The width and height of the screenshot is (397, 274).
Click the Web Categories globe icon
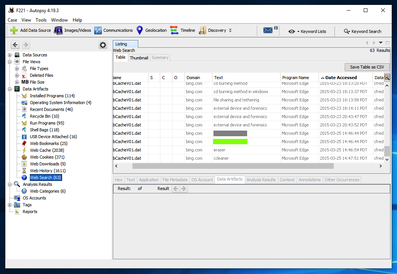click(24, 191)
